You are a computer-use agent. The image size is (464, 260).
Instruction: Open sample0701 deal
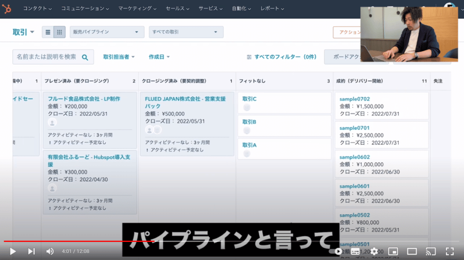click(354, 128)
